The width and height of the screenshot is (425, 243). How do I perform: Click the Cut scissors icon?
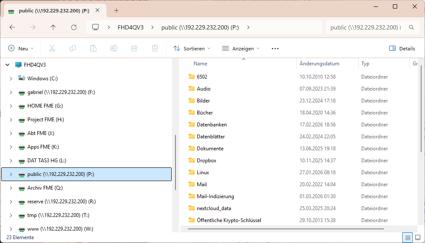pyautogui.click(x=52, y=48)
